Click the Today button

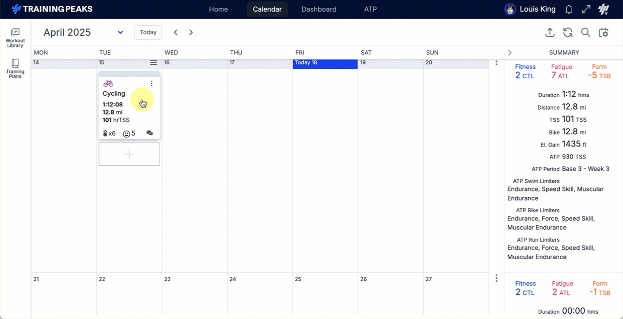tap(148, 32)
